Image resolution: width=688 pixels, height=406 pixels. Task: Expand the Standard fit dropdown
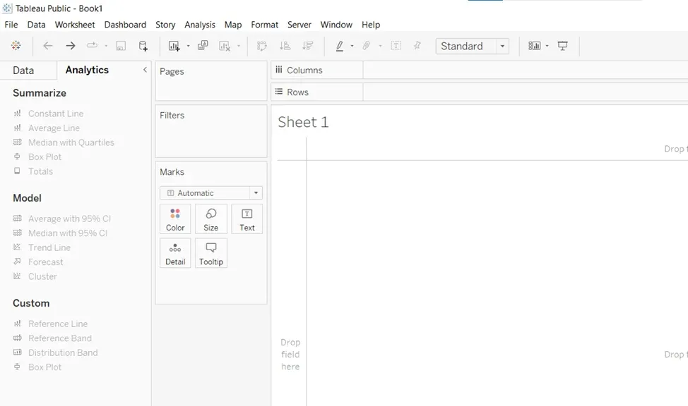coord(502,46)
